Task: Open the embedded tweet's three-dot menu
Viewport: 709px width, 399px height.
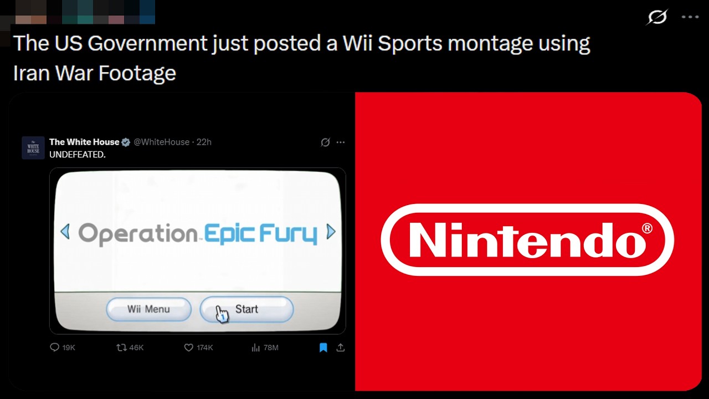Action: pyautogui.click(x=341, y=142)
